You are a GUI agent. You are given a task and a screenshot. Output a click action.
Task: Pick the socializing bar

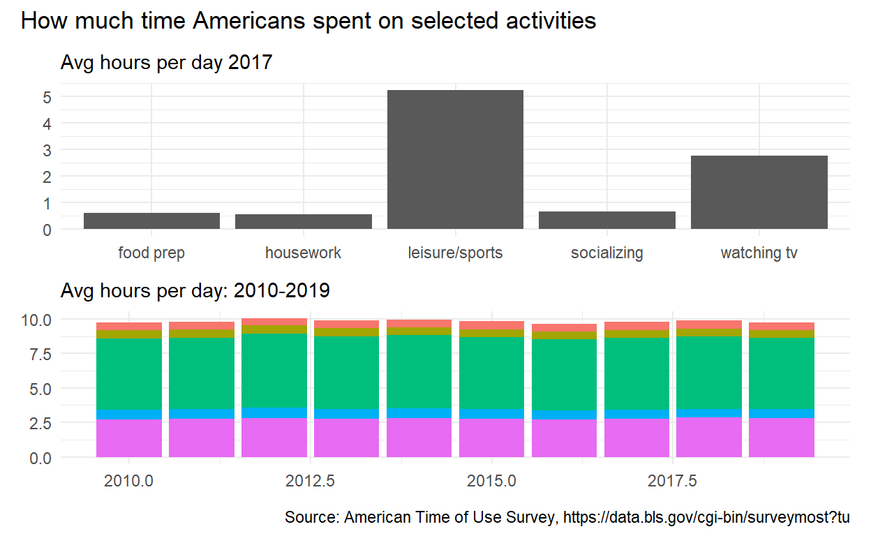pos(607,220)
